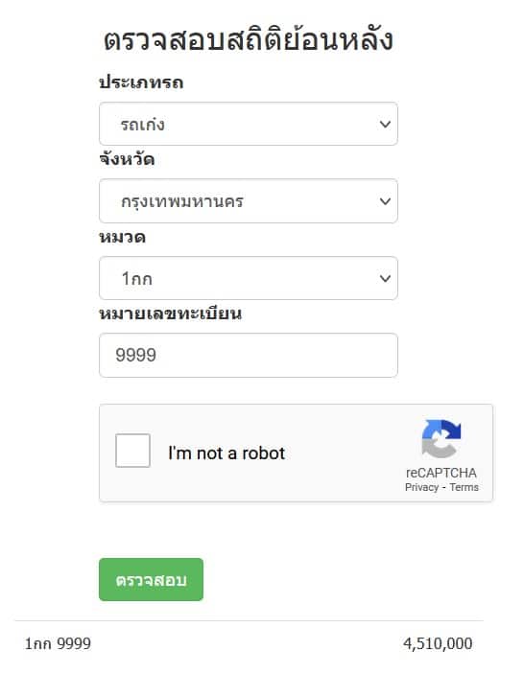Viewport: 524px width, 674px height.
Task: Click the chevron arrow on กรุงเทพมหานคร dropdown
Action: tap(385, 201)
